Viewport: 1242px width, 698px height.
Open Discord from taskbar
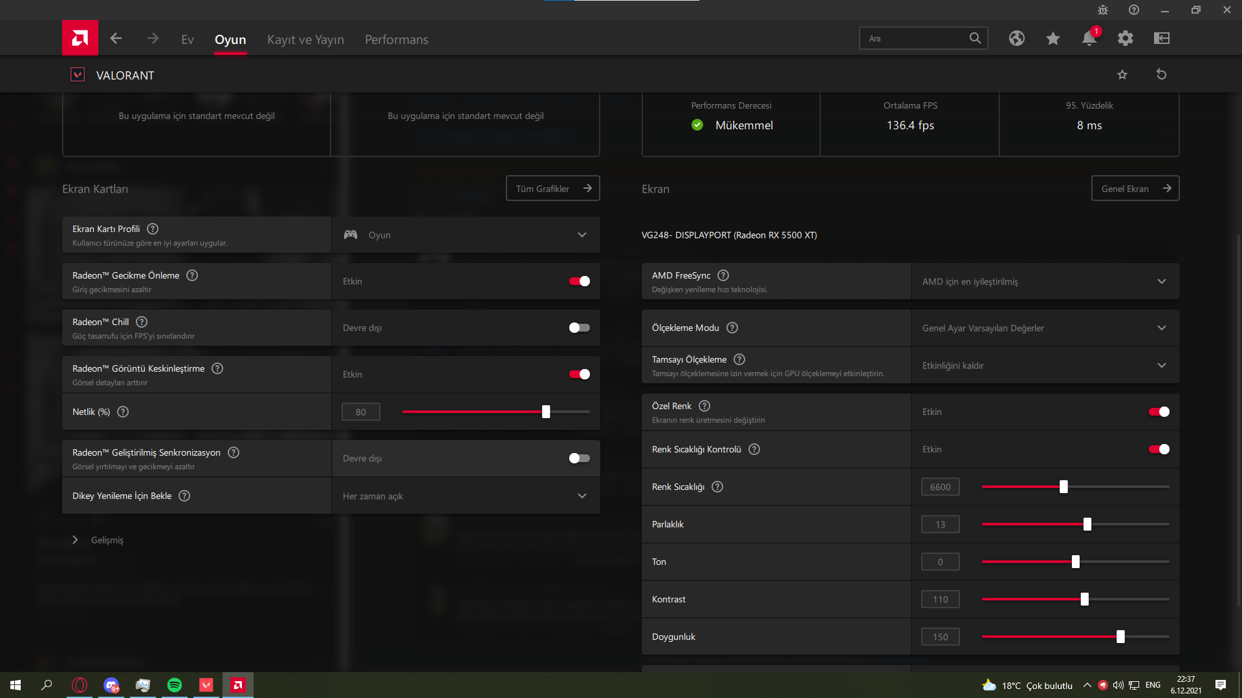pyautogui.click(x=111, y=685)
